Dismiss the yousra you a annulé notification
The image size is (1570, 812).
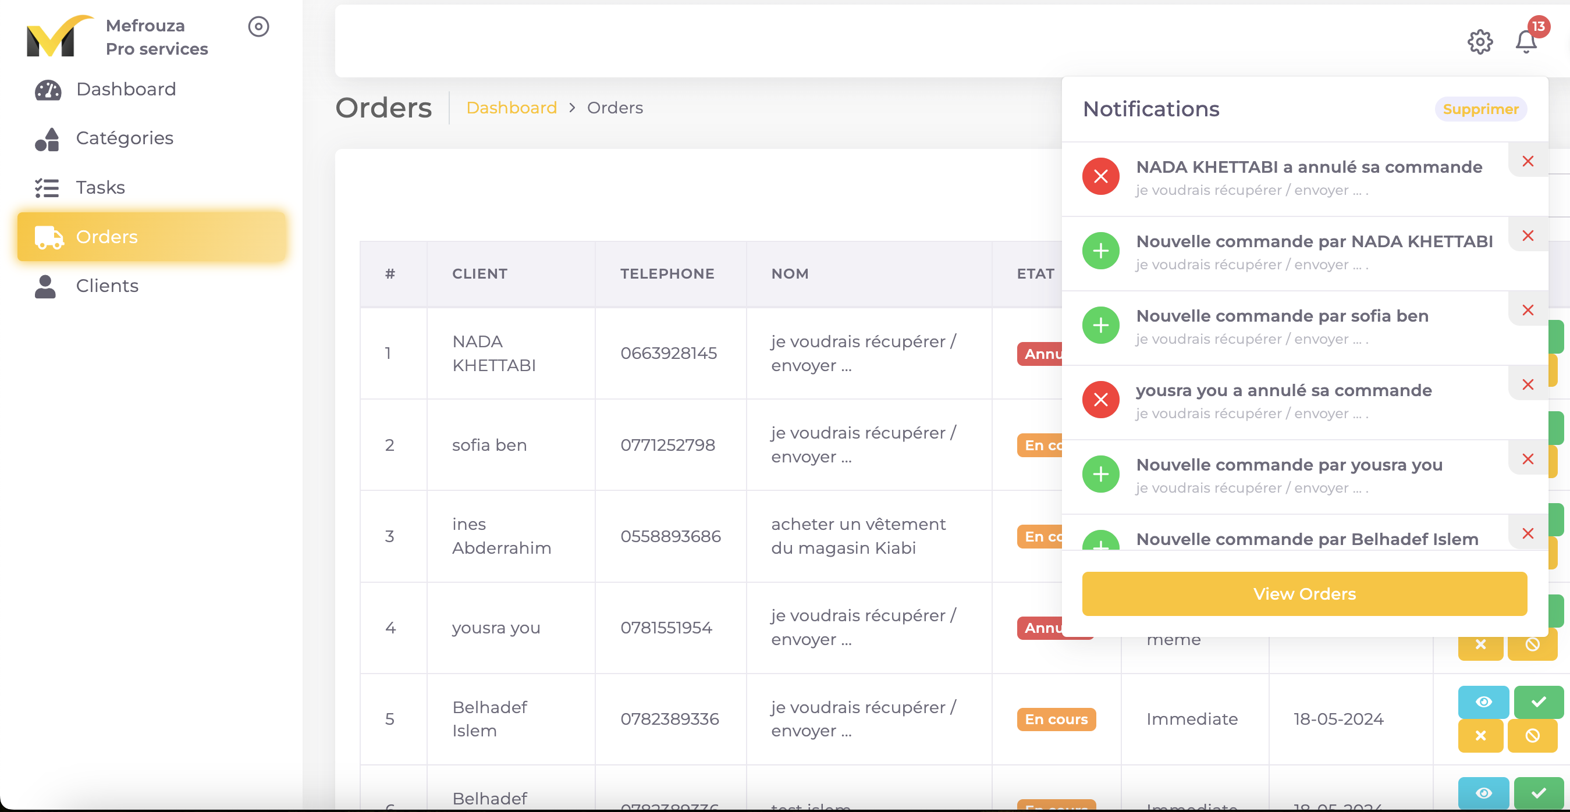click(x=1528, y=384)
